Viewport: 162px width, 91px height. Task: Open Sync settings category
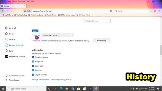click(9, 51)
